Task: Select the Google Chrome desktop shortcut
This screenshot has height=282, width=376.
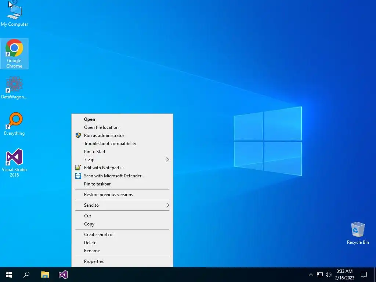Action: tap(14, 54)
